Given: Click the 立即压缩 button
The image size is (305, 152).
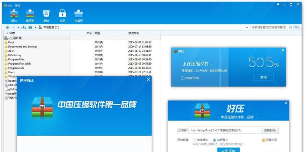Looking at the screenshot, I should [x=228, y=150].
